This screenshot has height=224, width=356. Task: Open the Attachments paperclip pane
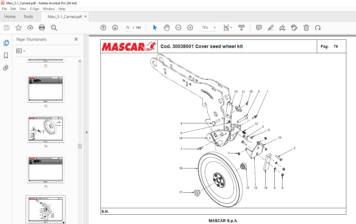pyautogui.click(x=6, y=68)
